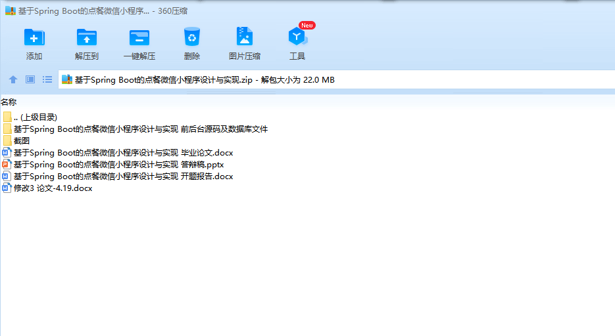Go up one level with the blue arrow
Screen dimensions: 615x336
coord(13,80)
